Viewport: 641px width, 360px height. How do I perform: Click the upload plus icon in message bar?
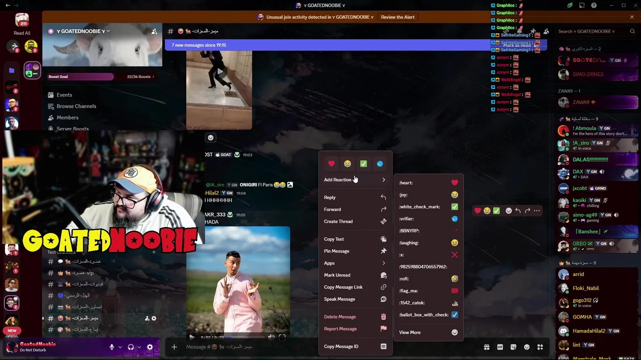(x=174, y=347)
